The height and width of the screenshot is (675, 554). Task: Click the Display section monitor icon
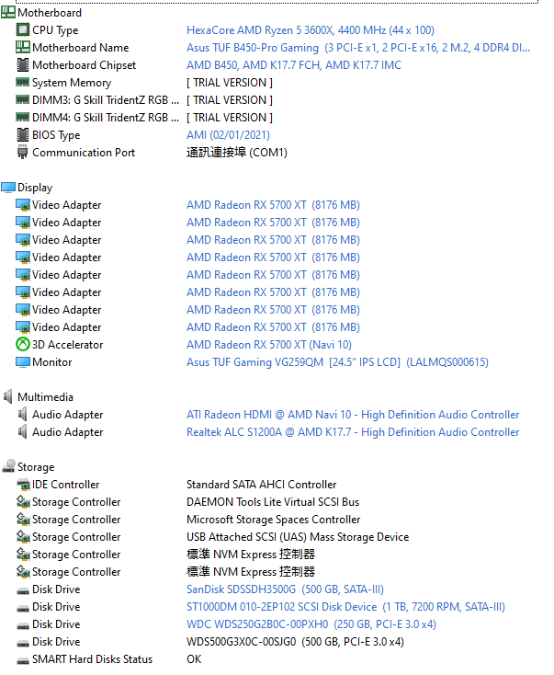[8, 188]
